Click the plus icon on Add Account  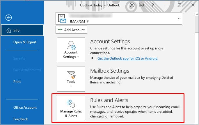coord(60,30)
